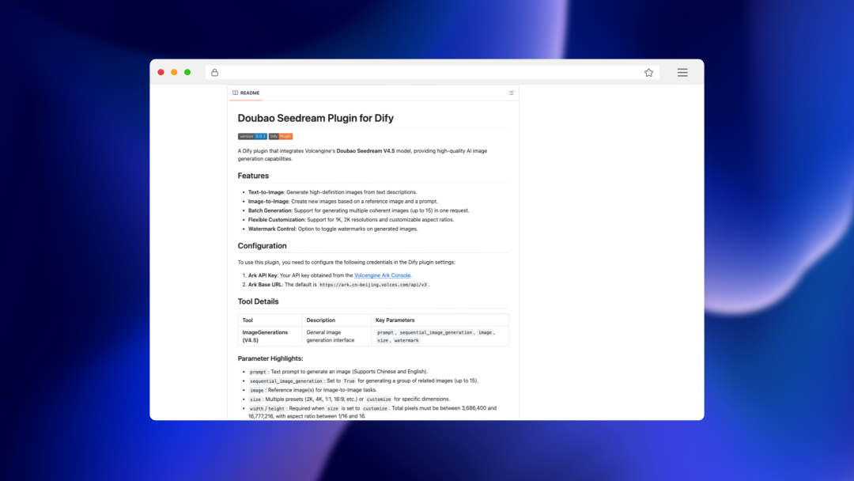Click the README book icon
Screen dimensions: 854x481
pos(236,93)
